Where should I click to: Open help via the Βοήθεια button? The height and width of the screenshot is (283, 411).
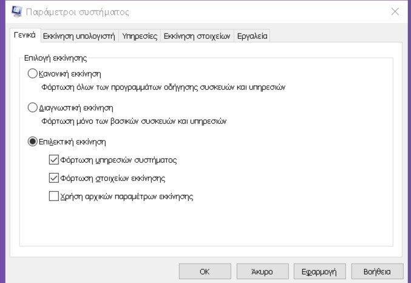[376, 271]
